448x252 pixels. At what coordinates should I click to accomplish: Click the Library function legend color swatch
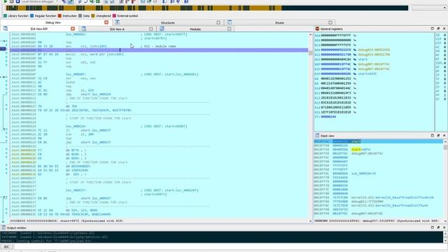pyautogui.click(x=5, y=16)
